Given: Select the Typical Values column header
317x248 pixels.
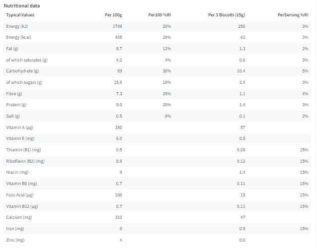Looking at the screenshot, I should tap(20, 15).
